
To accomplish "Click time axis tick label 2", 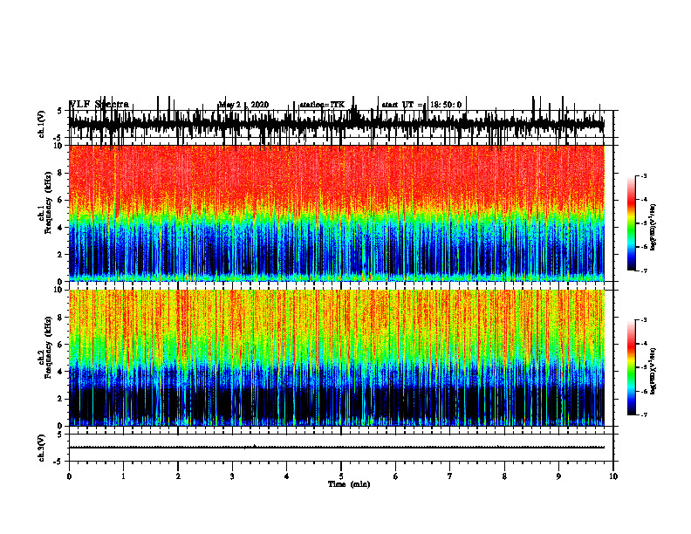I will (178, 476).
